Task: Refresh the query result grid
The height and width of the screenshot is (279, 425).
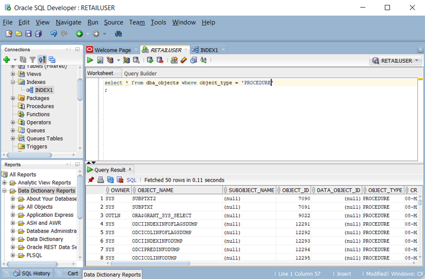Action: (x=110, y=180)
